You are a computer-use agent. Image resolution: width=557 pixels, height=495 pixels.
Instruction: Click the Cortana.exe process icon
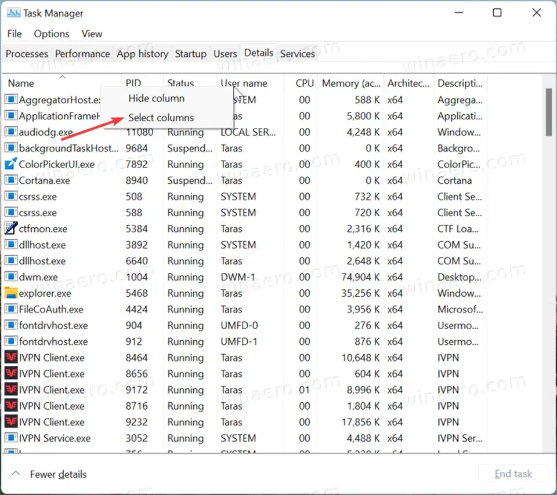11,180
